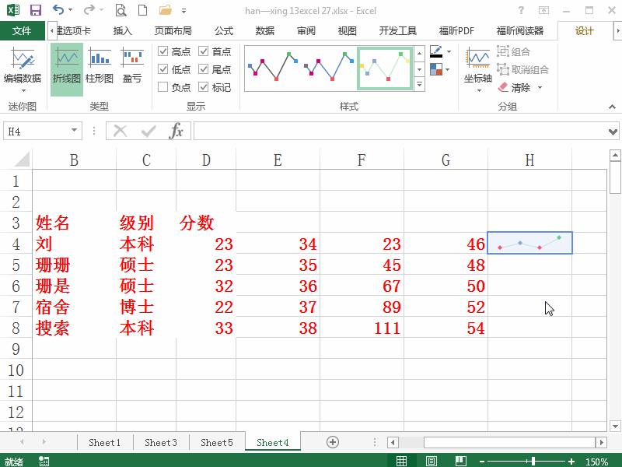This screenshot has height=467, width=622.
Task: Open the formula bar fx button
Action: (177, 131)
